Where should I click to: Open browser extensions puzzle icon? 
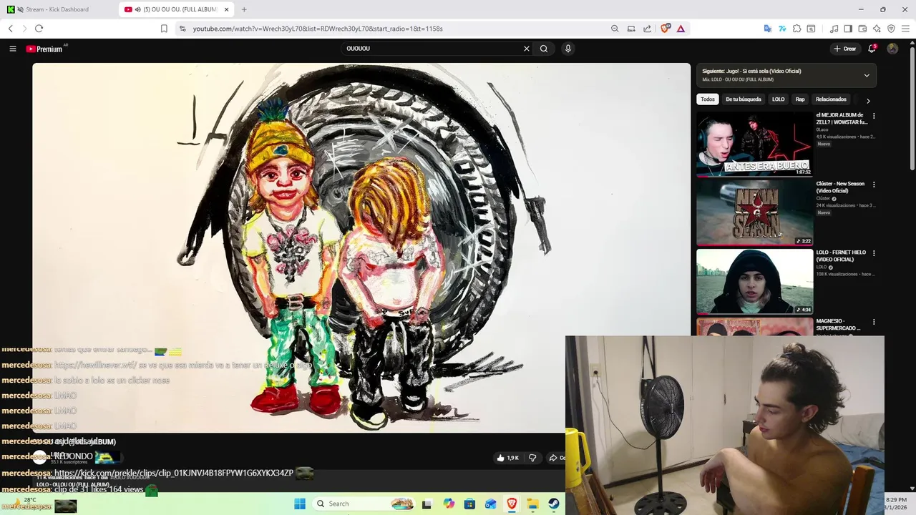pos(796,29)
